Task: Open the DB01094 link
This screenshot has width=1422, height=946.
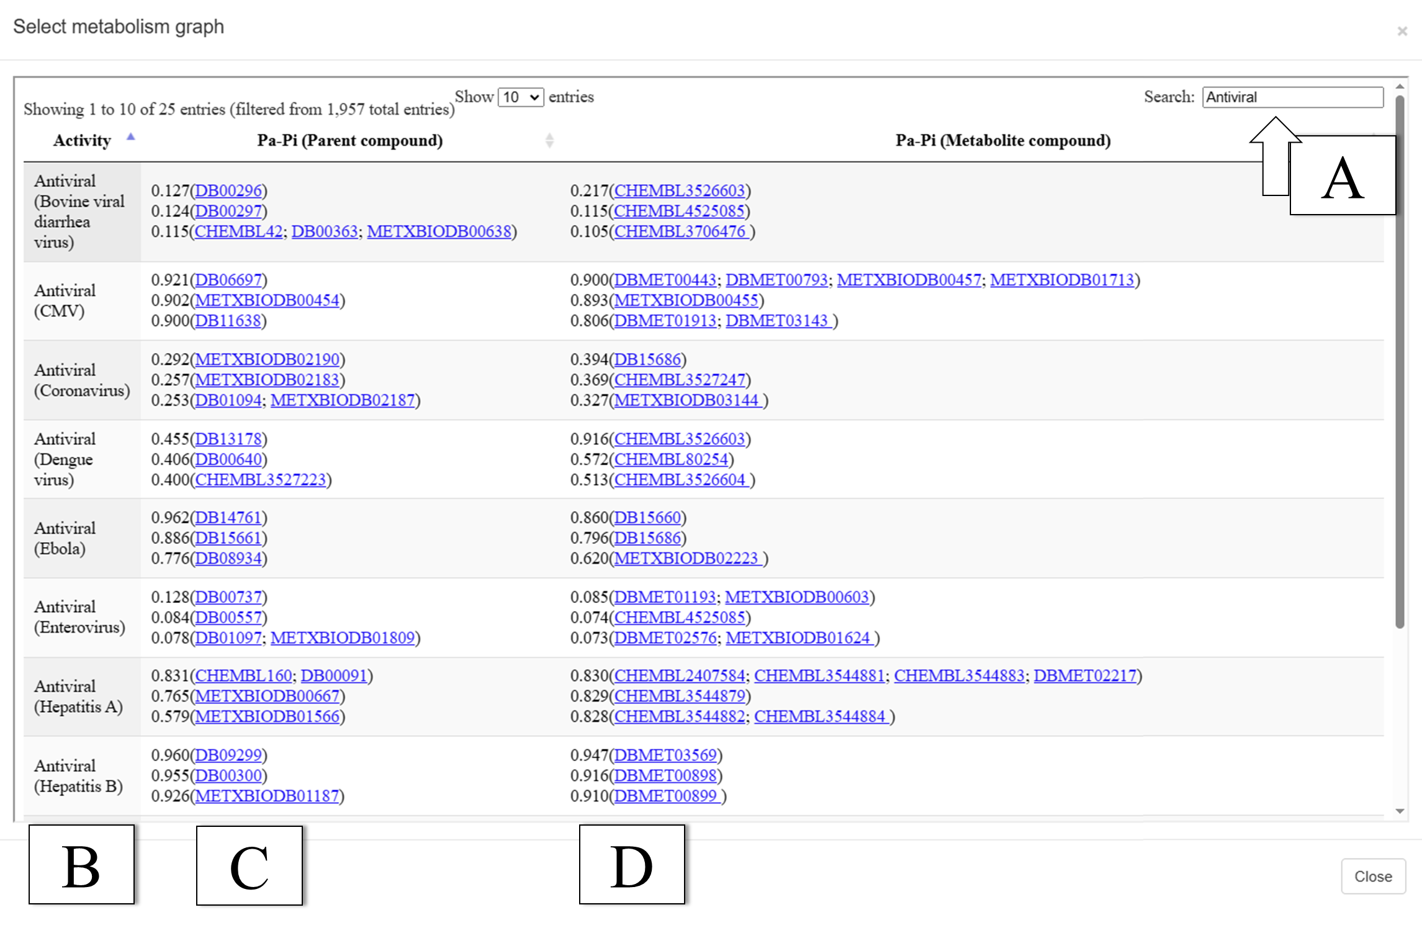Action: (228, 400)
